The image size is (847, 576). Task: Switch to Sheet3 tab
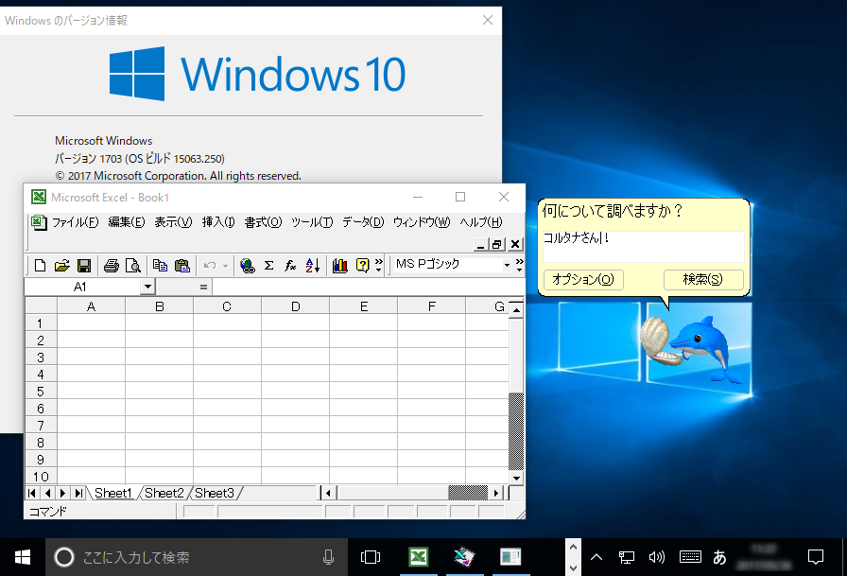[x=215, y=493]
